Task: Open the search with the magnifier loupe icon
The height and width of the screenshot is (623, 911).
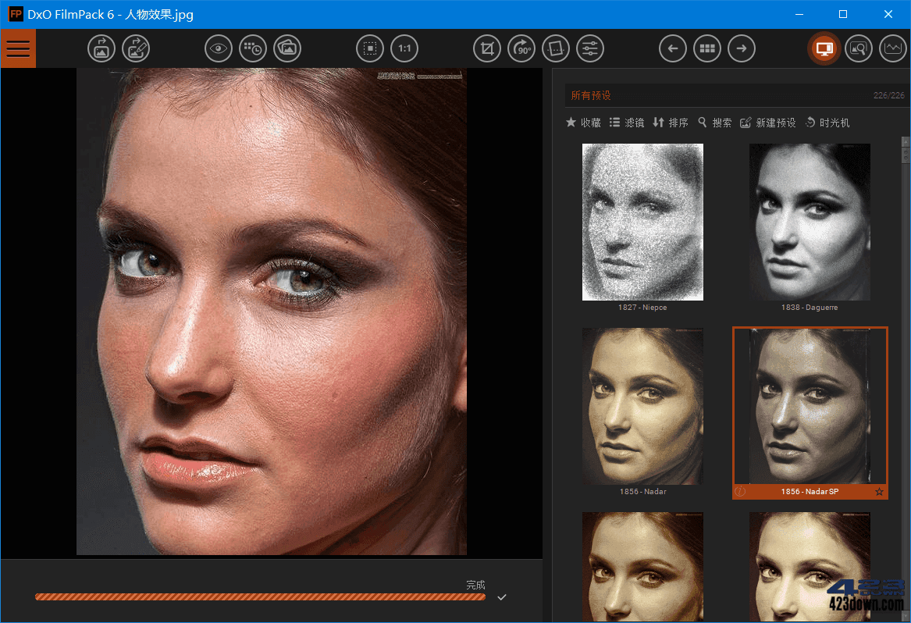Action: pos(859,48)
